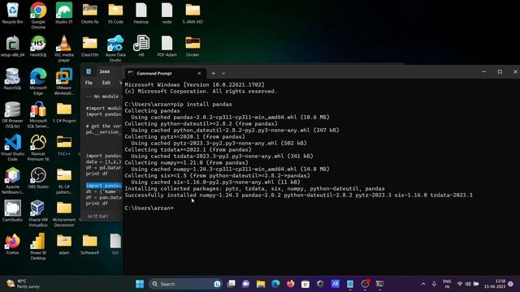
Task: Show hidden system tray icons
Action: [x=423, y=284]
